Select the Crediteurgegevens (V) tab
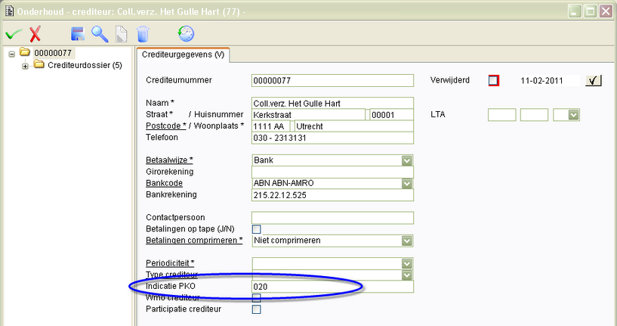Image resolution: width=617 pixels, height=326 pixels. tap(184, 55)
